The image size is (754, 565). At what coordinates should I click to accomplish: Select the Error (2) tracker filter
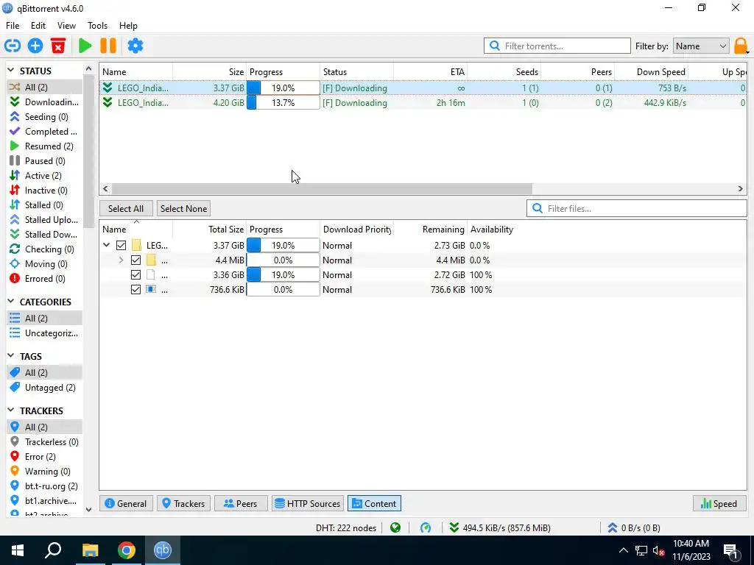[44, 457]
